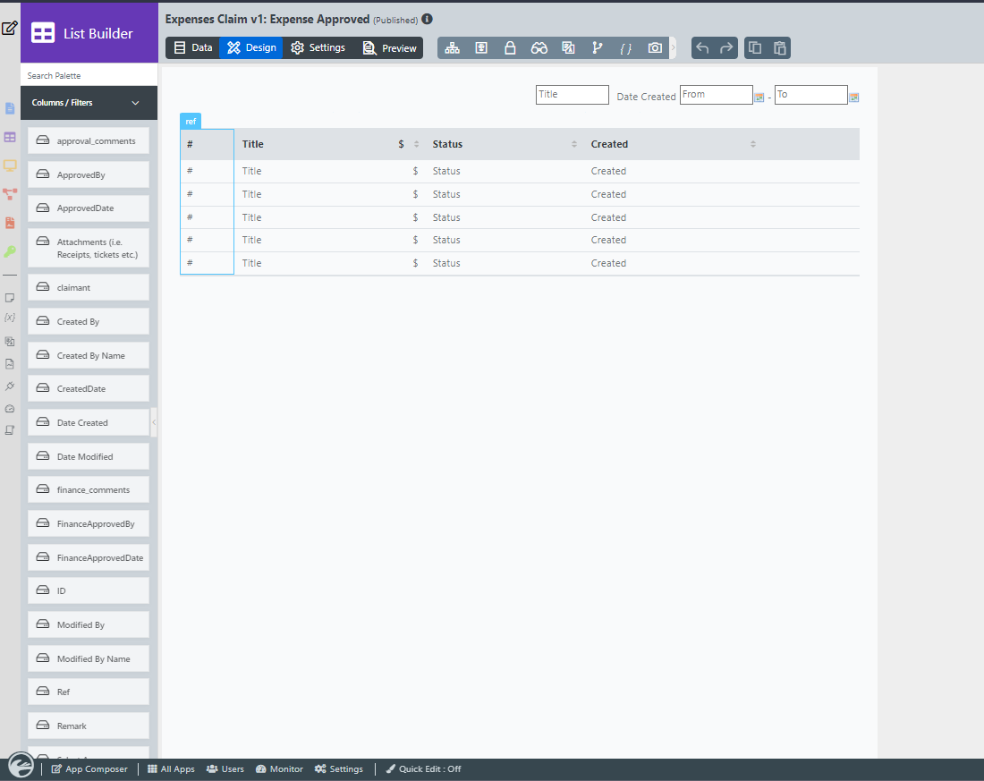Click the redo arrow icon
The image size is (984, 781).
[x=726, y=48]
